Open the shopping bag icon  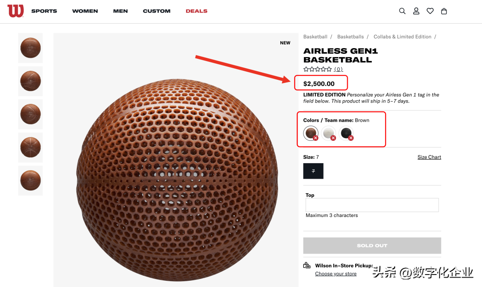click(x=444, y=11)
